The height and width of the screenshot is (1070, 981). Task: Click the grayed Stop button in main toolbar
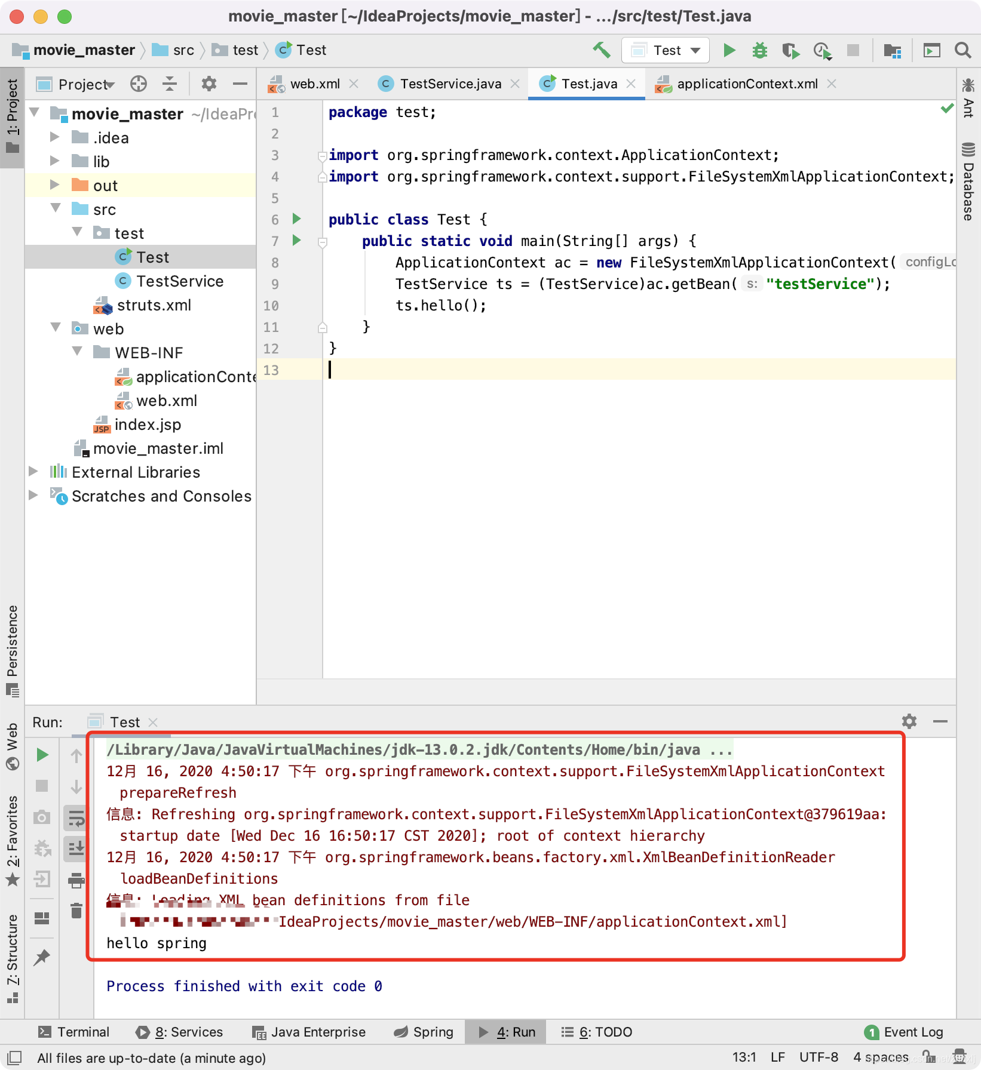pyautogui.click(x=853, y=50)
